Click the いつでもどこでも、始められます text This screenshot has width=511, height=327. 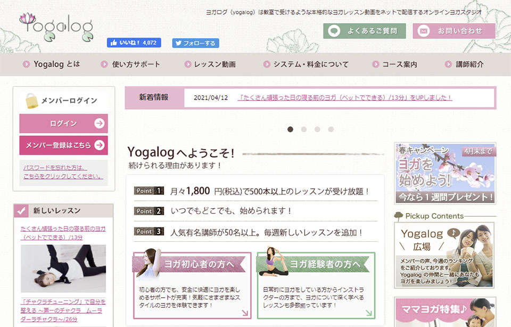[x=230, y=211]
